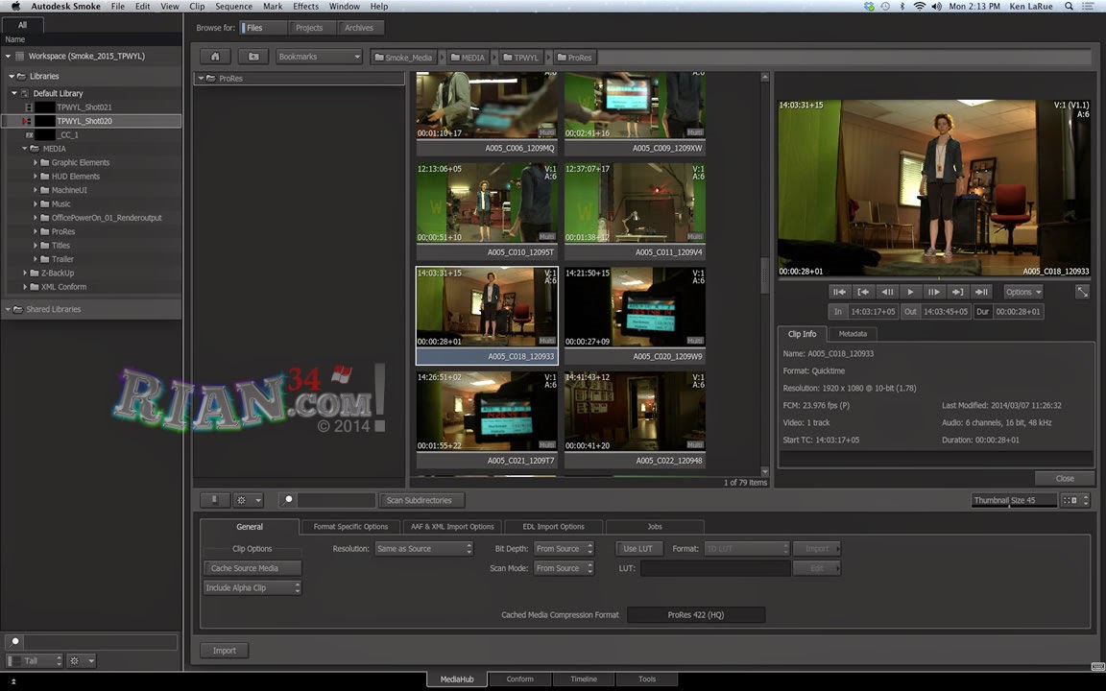The width and height of the screenshot is (1106, 691).
Task: Click Smoke_Media folder in path bar
Action: pyautogui.click(x=403, y=58)
